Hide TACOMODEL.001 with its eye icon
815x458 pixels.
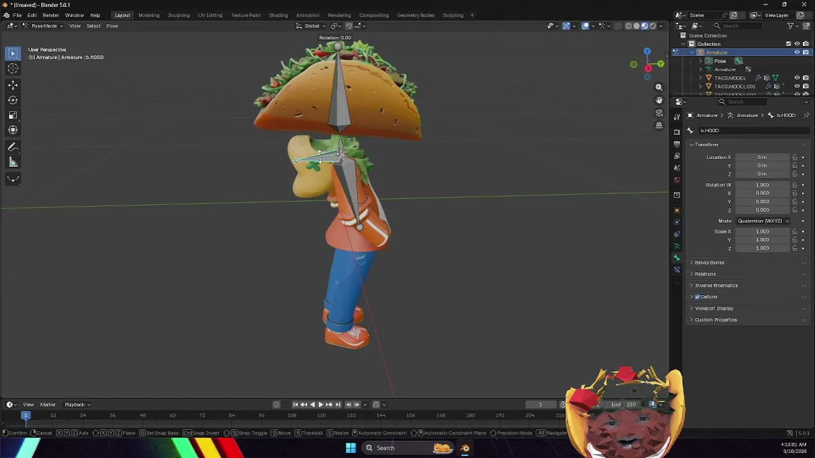pyautogui.click(x=797, y=86)
